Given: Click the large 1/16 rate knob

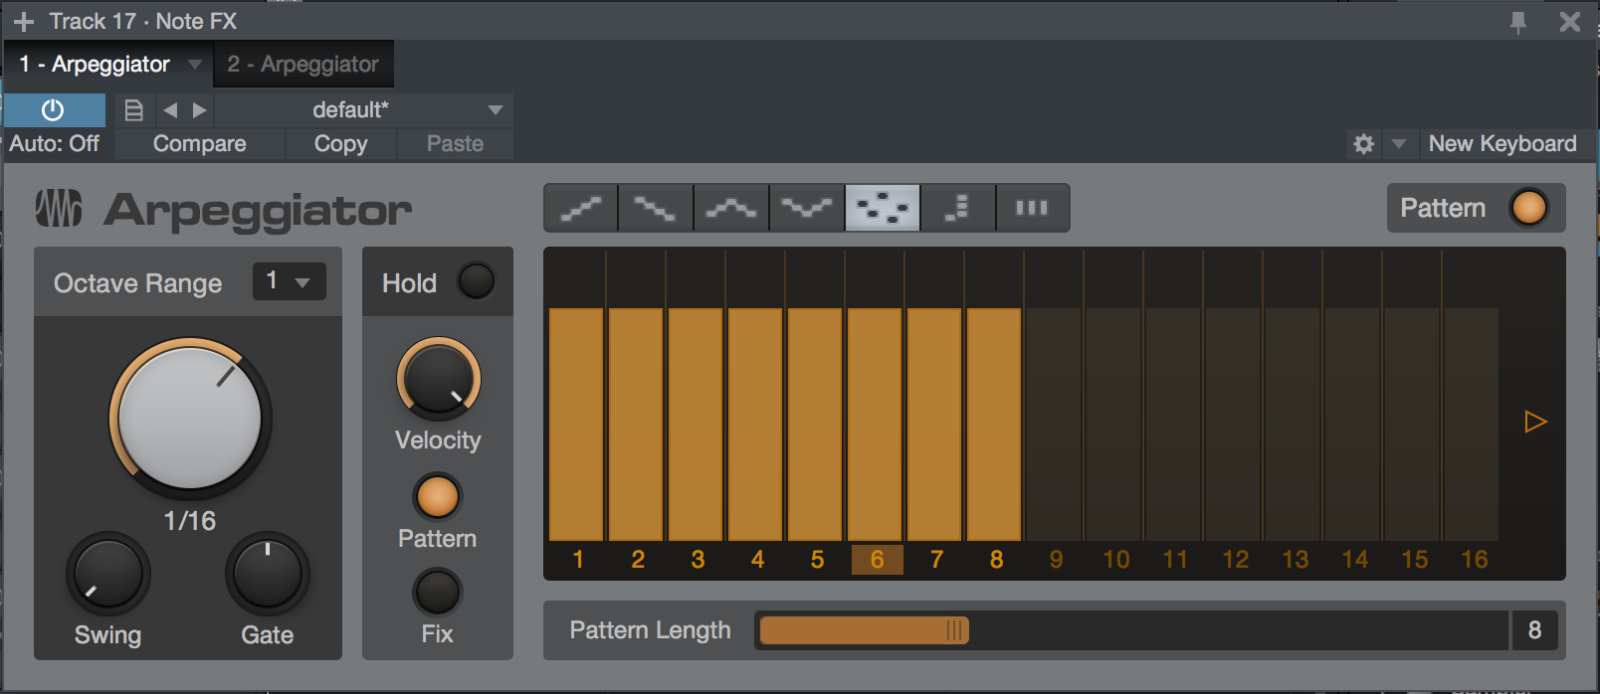Looking at the screenshot, I should coord(189,419).
